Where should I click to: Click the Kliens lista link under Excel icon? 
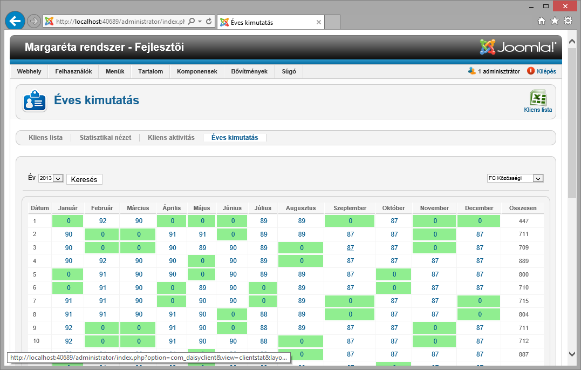(x=538, y=110)
